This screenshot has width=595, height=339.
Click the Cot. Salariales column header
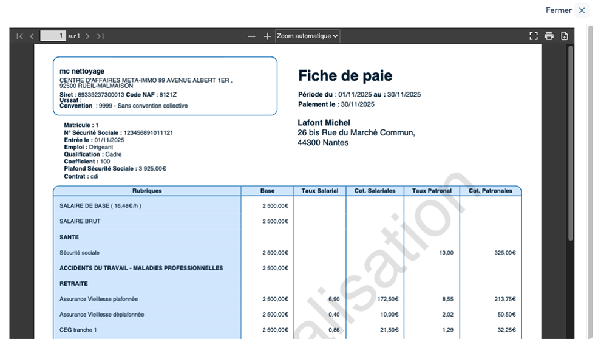[x=375, y=191]
